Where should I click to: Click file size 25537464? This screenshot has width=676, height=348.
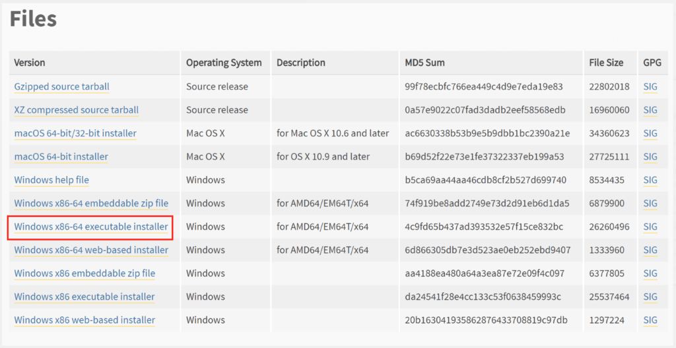click(609, 297)
